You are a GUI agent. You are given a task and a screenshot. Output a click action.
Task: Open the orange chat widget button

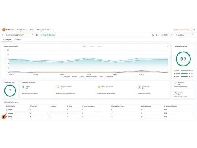pos(4,117)
